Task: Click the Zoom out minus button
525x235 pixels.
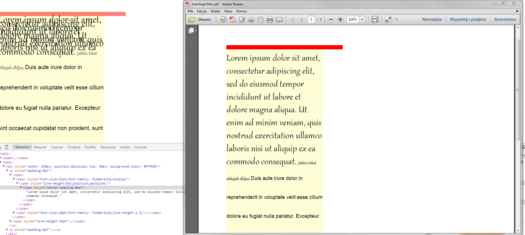Action: [331, 19]
